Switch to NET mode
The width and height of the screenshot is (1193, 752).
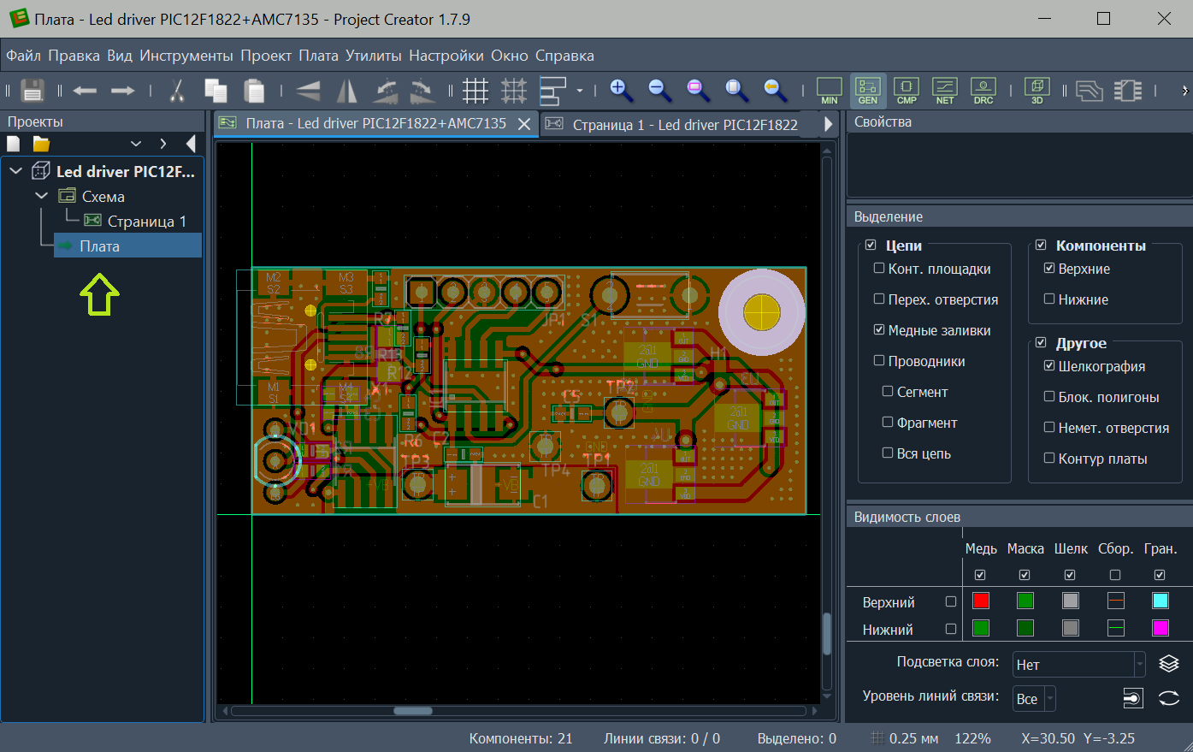pyautogui.click(x=945, y=91)
